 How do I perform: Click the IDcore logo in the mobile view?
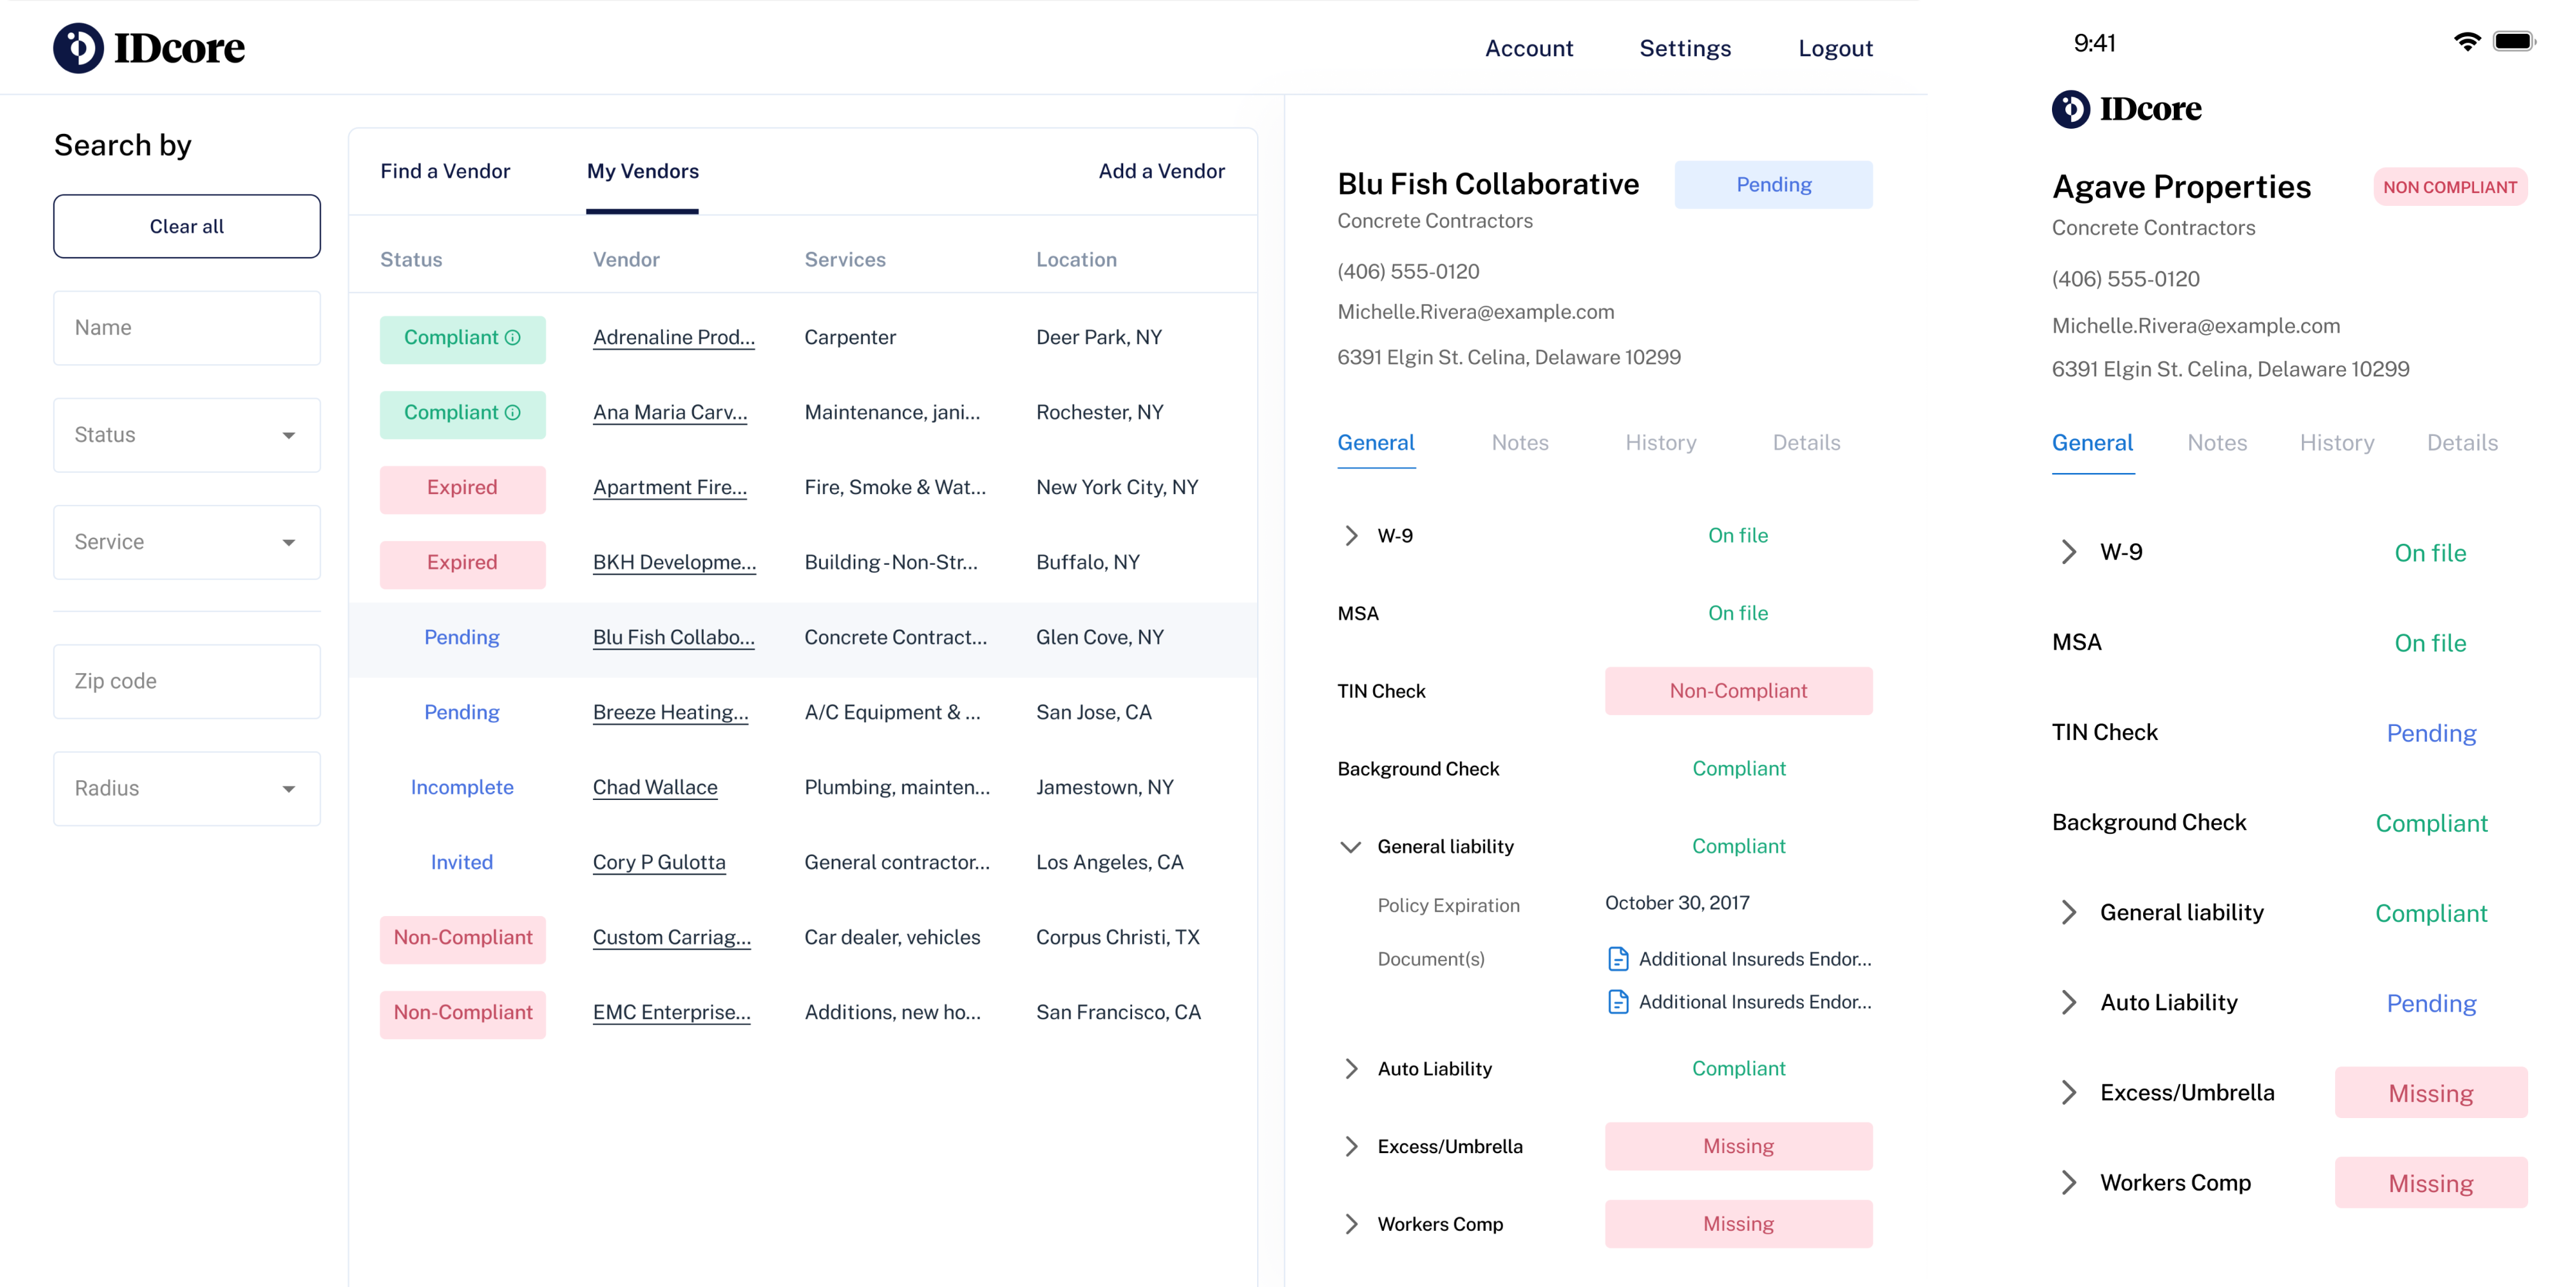[x=2126, y=109]
